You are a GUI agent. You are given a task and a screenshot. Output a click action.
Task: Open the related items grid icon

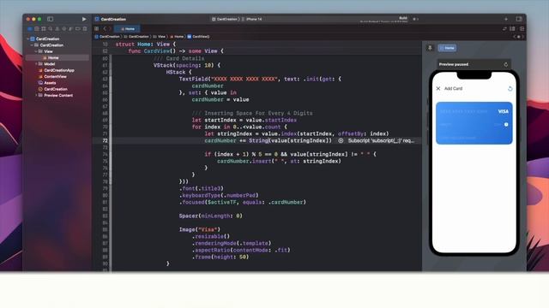click(97, 28)
